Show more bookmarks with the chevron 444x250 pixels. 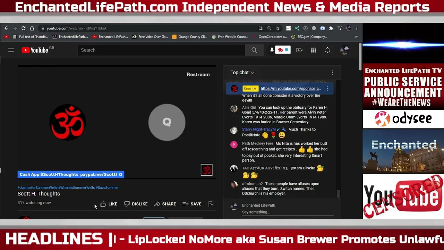pos(356,37)
